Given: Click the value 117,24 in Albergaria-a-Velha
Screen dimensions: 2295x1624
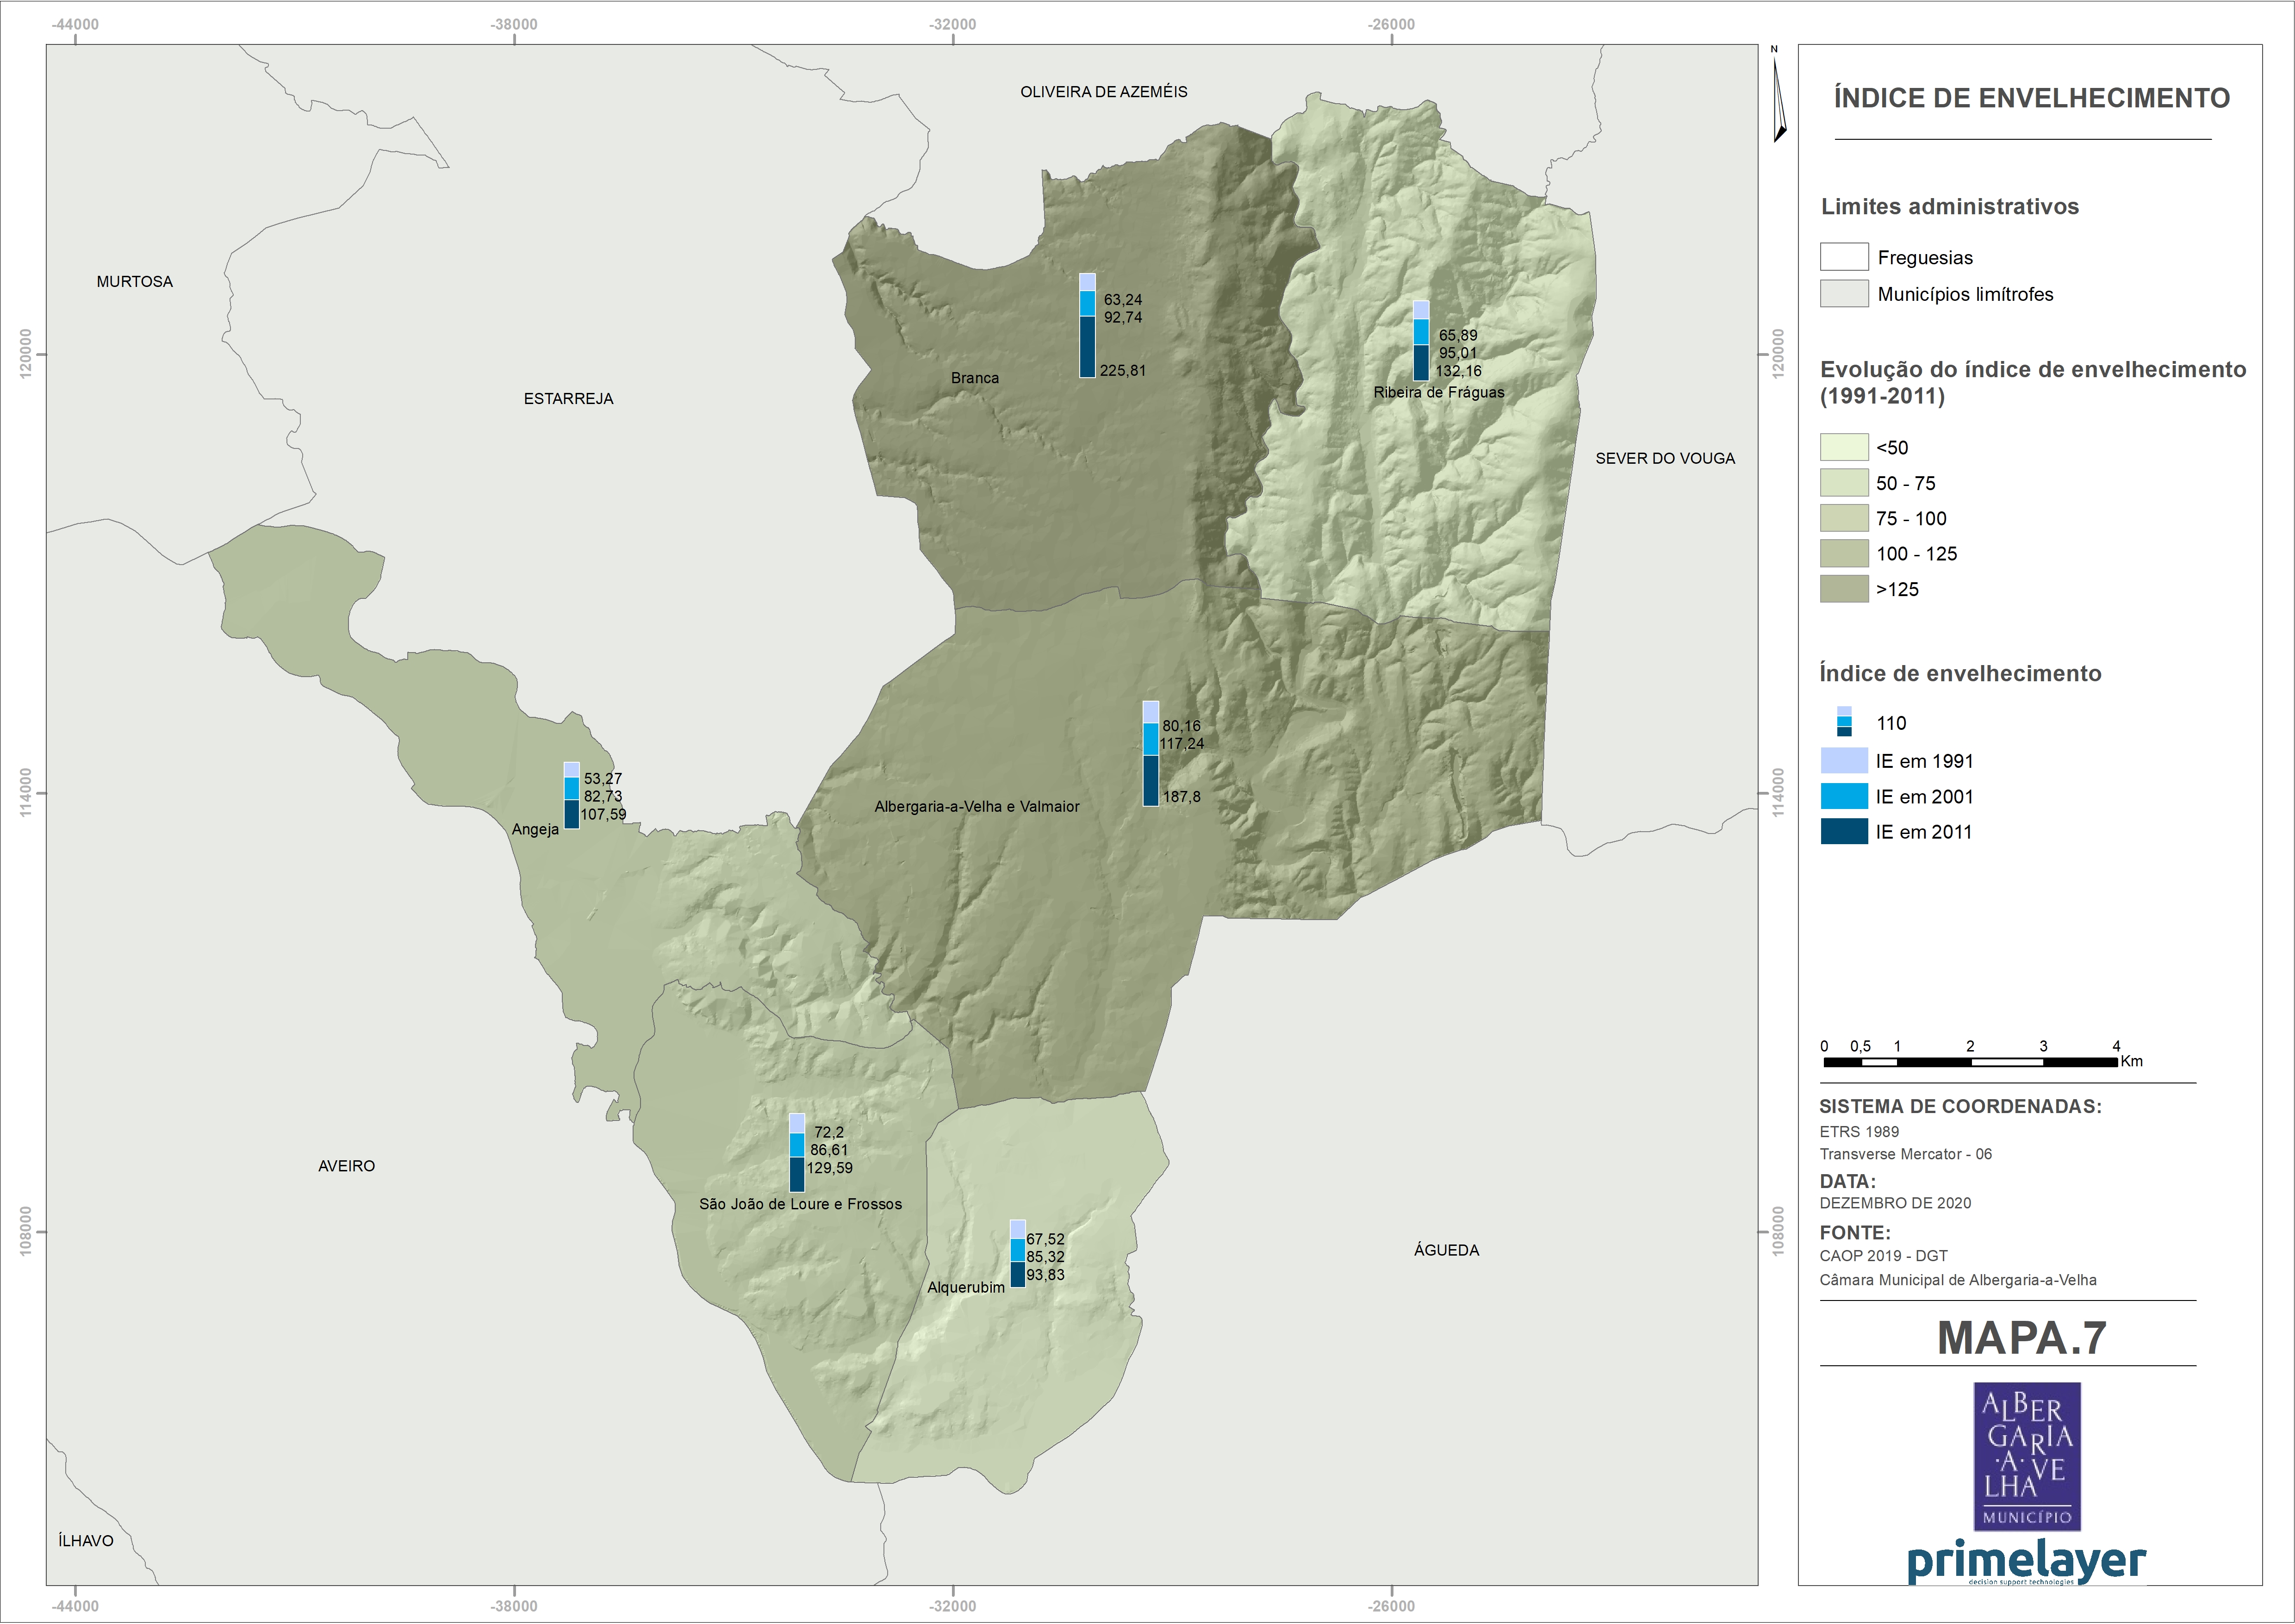Looking at the screenshot, I should click(1182, 744).
